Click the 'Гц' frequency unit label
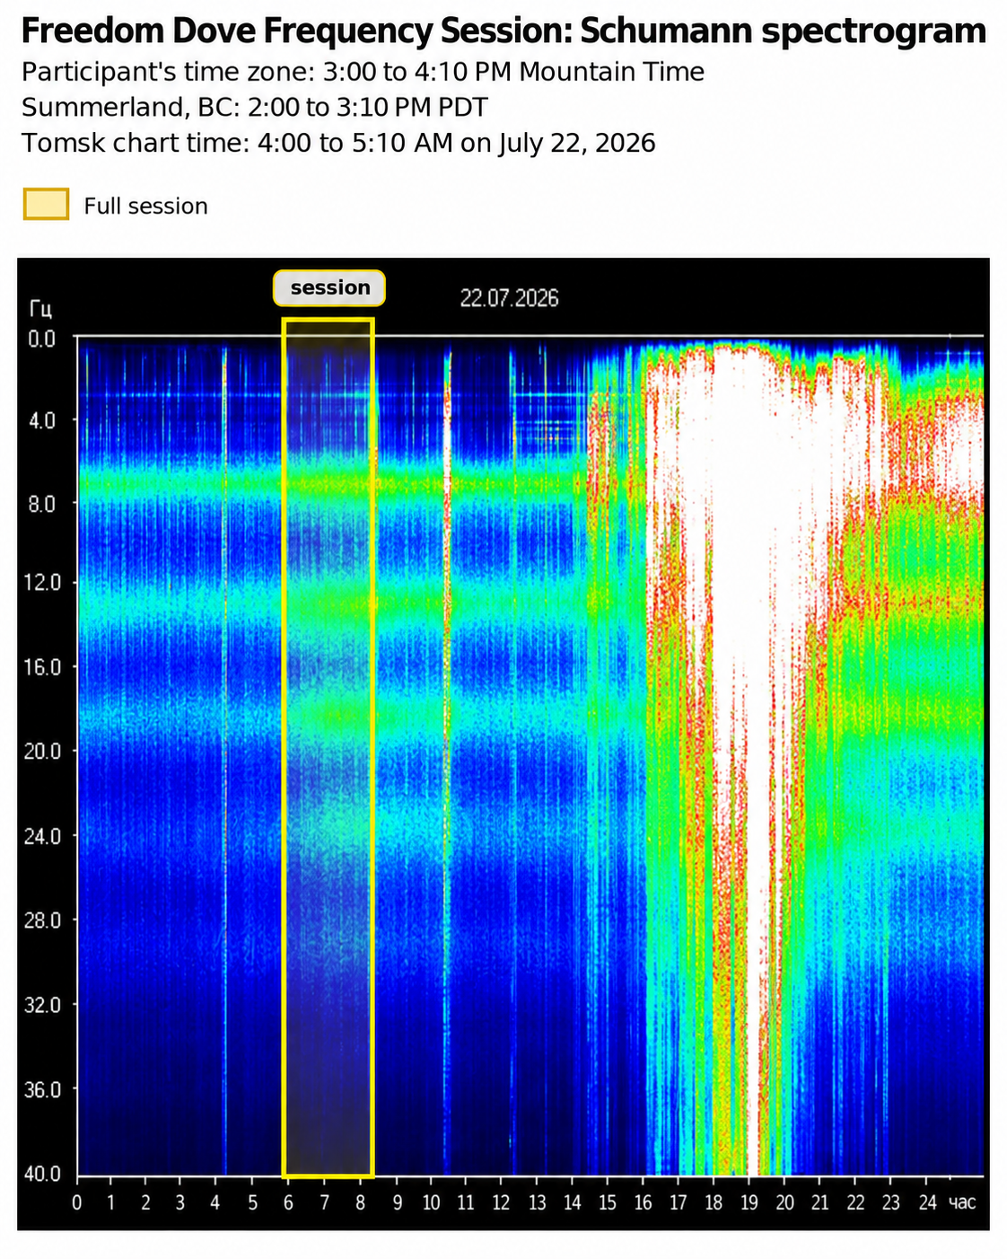The width and height of the screenshot is (1007, 1259). click(x=40, y=310)
